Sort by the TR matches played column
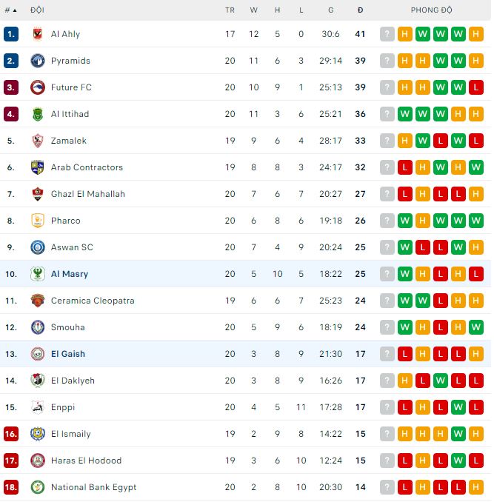The height and width of the screenshot is (502, 494). tap(230, 10)
